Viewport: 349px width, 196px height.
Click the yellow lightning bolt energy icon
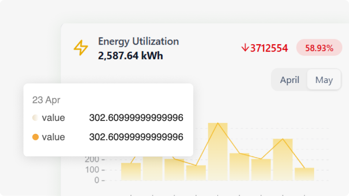click(x=80, y=48)
